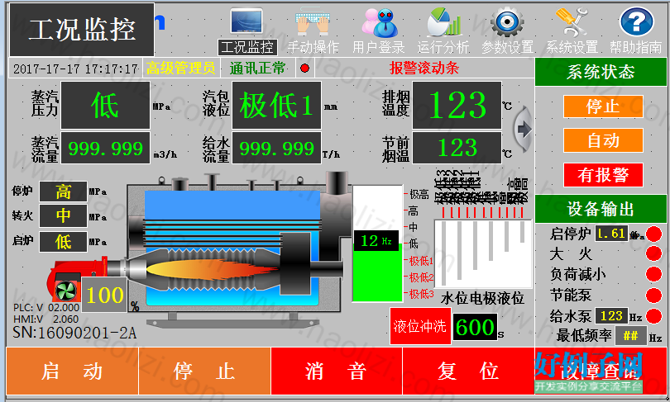Click the 水位电极液位 bar chart
This screenshot has width=670, height=402.
(x=483, y=254)
